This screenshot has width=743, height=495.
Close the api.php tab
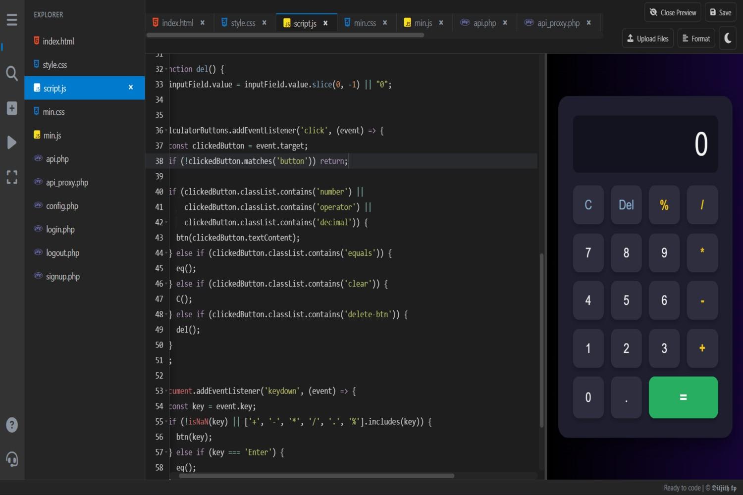(x=505, y=23)
